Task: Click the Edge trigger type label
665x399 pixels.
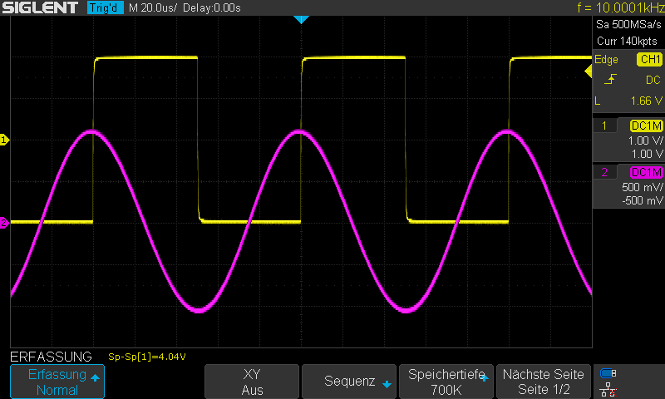Action: tap(606, 59)
